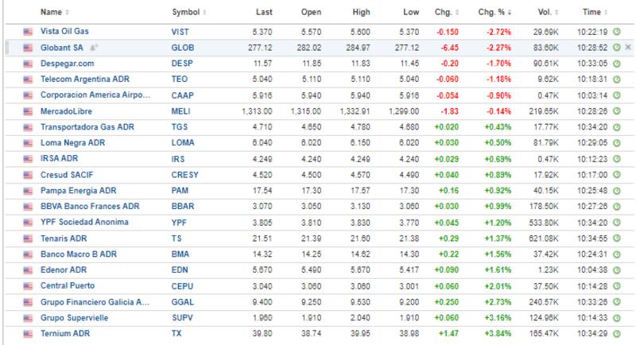The image size is (636, 345).
Task: Open the Despegar.com stock link
Action: (67, 64)
